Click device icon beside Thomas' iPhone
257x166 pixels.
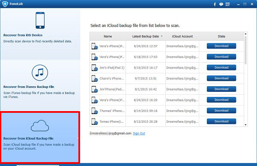click(x=94, y=111)
